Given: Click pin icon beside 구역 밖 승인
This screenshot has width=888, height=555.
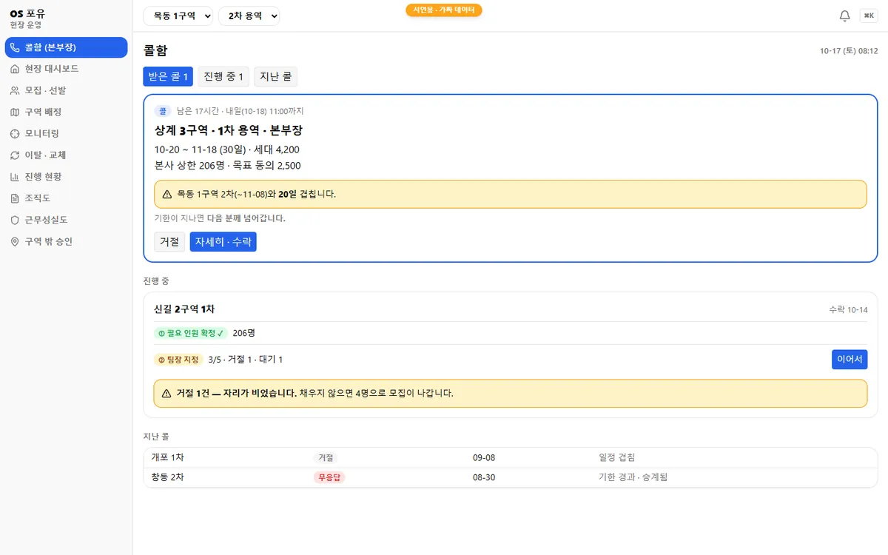Looking at the screenshot, I should click(15, 242).
